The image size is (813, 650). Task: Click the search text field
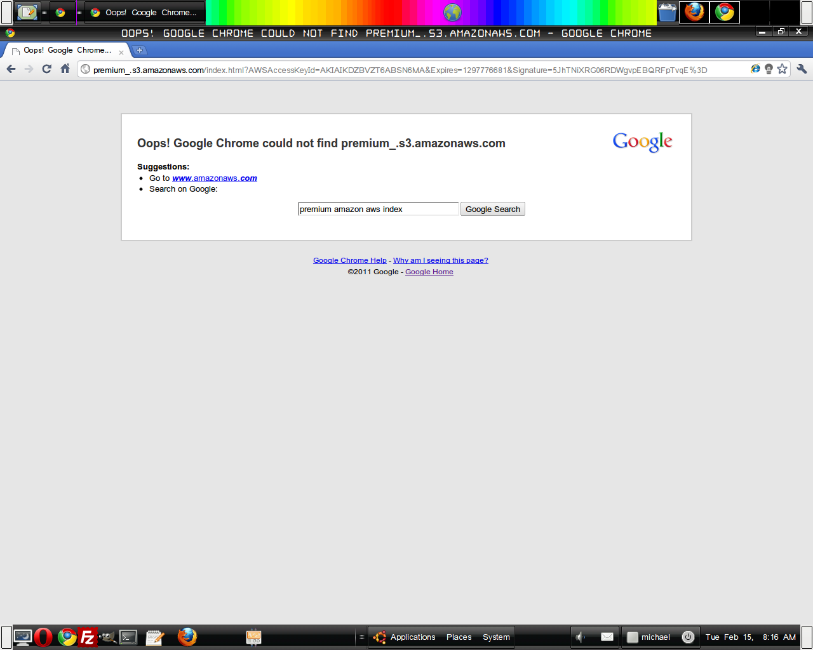point(378,209)
